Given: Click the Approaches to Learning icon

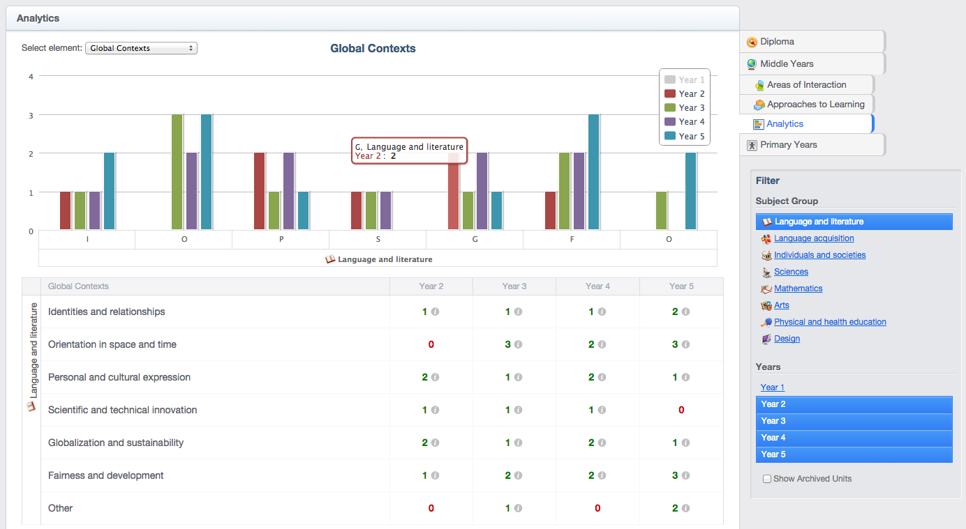Looking at the screenshot, I should tap(759, 105).
